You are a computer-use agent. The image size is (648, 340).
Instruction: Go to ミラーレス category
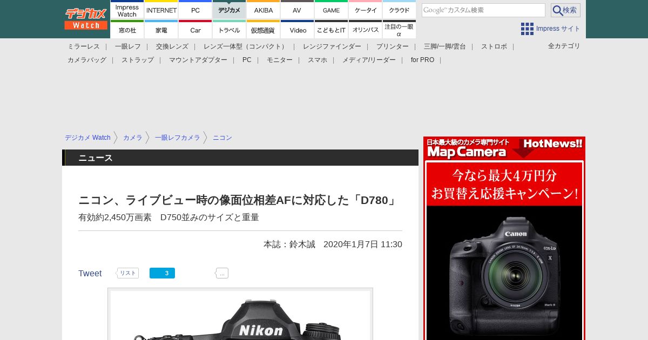coord(84,46)
